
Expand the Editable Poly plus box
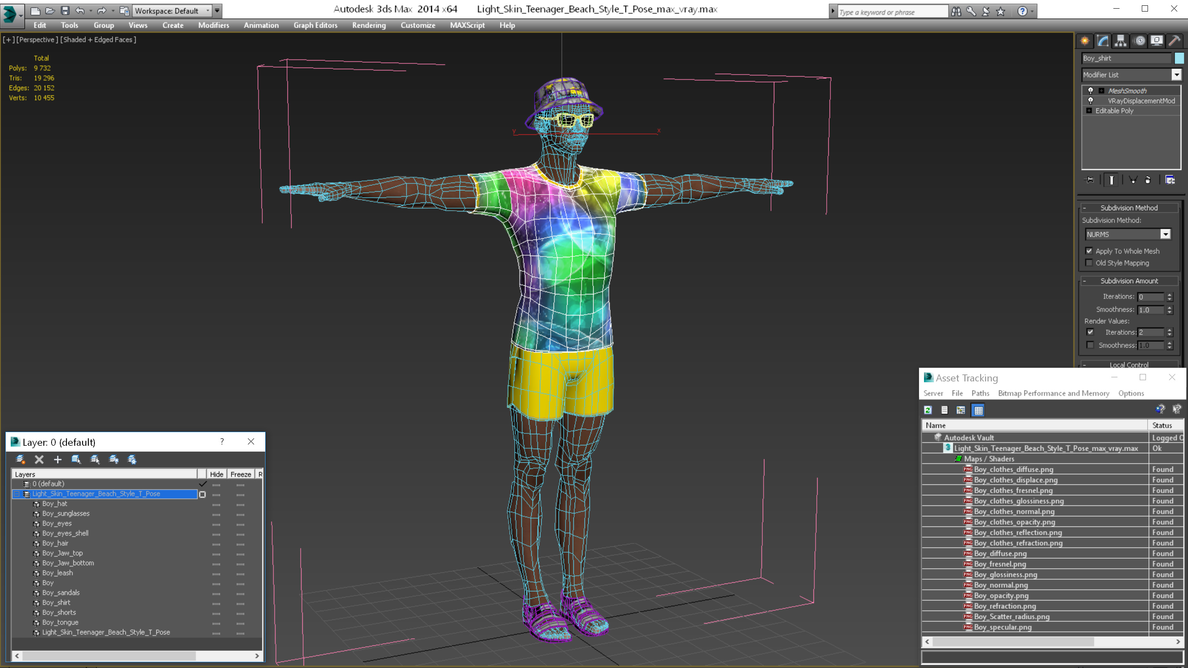[x=1089, y=111]
